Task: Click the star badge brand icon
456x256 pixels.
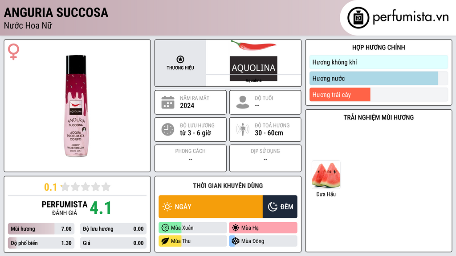Action: point(180,60)
